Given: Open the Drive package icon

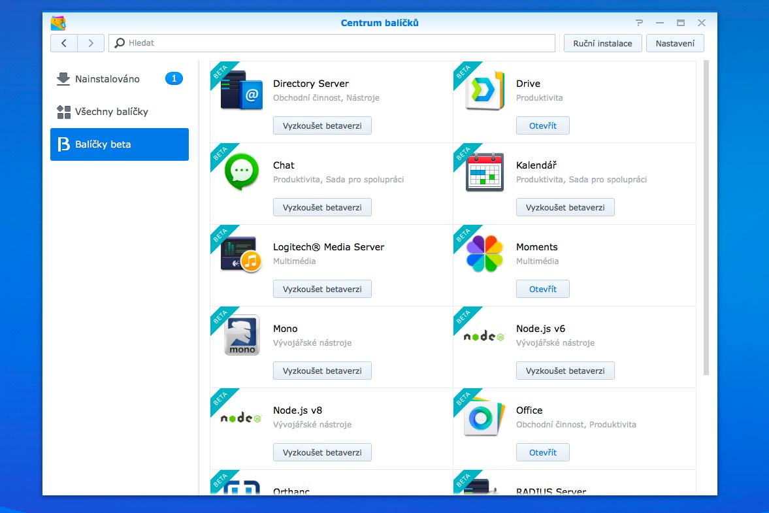Looking at the screenshot, I should coord(485,90).
